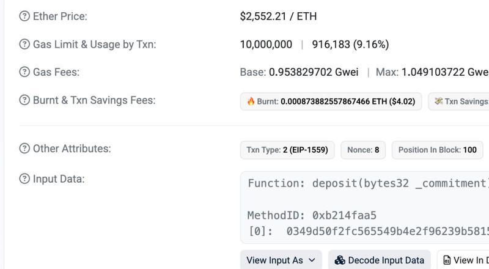The height and width of the screenshot is (269, 489).
Task: Click question icon beside Other Attributes
Action: pos(24,149)
